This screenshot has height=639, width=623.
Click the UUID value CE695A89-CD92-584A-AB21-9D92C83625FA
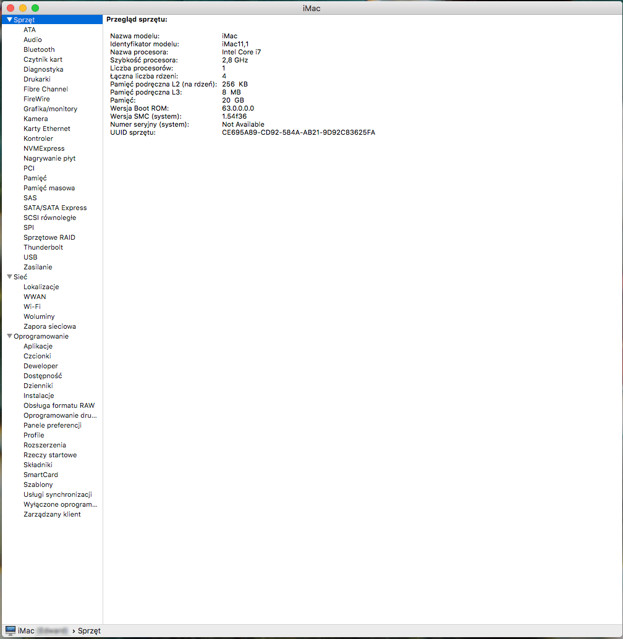click(x=299, y=132)
